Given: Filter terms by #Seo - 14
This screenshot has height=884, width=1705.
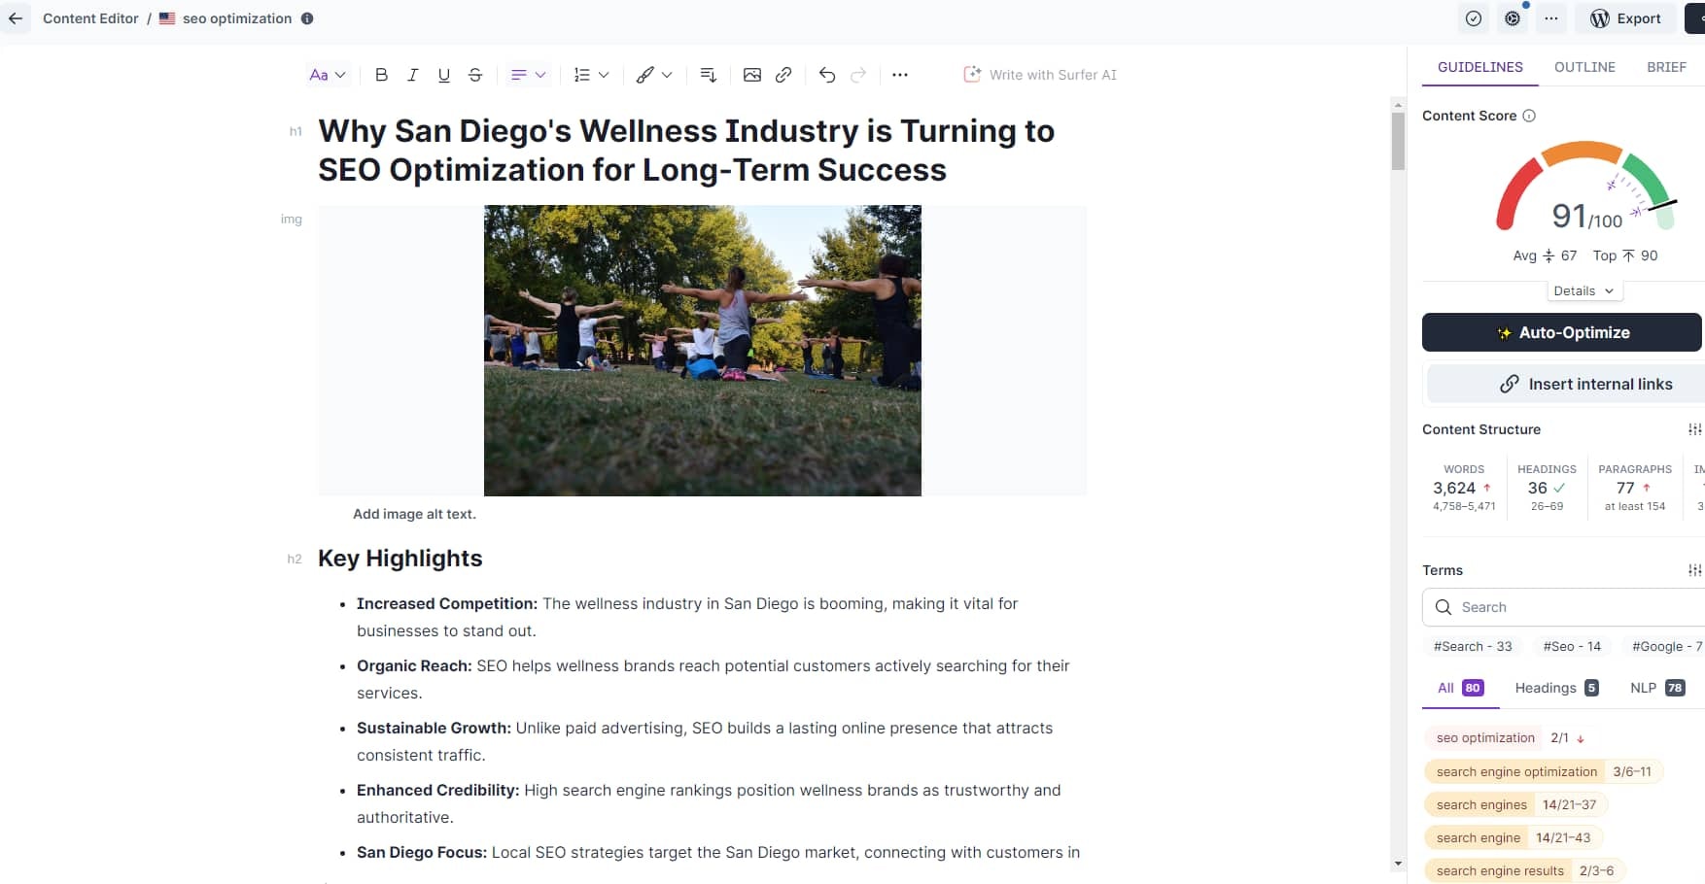Looking at the screenshot, I should coord(1572,646).
